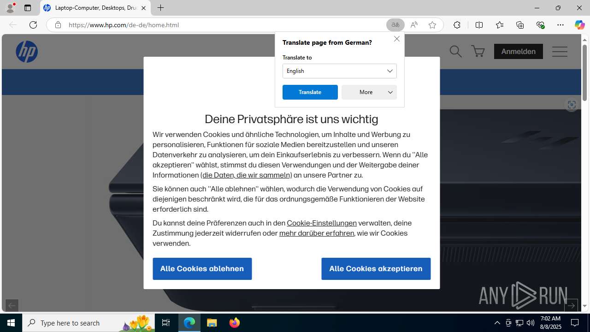Click the Edge profile icon
This screenshot has height=332, width=590.
pos(10,8)
